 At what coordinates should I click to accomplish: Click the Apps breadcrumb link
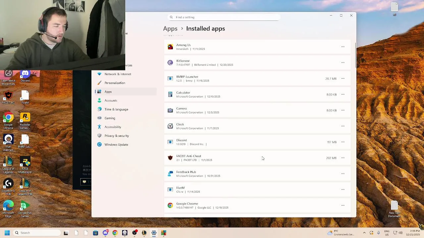(x=170, y=29)
